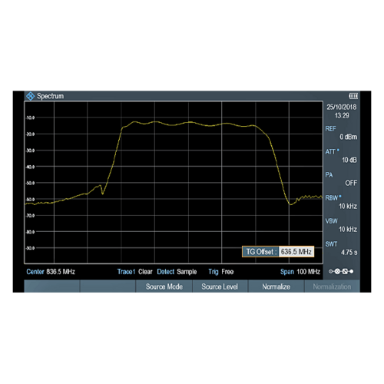The image size is (384, 384).
Task: Tap the Detect Sample setting
Action: click(177, 272)
